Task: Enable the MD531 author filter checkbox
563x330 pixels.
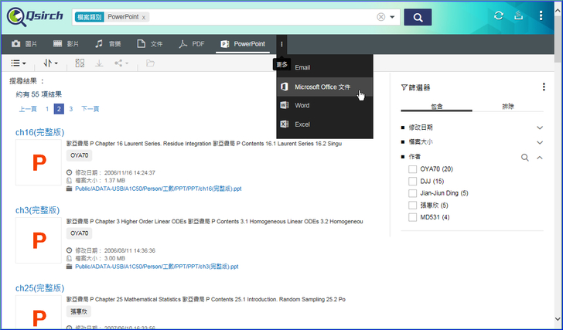Action: pyautogui.click(x=412, y=217)
